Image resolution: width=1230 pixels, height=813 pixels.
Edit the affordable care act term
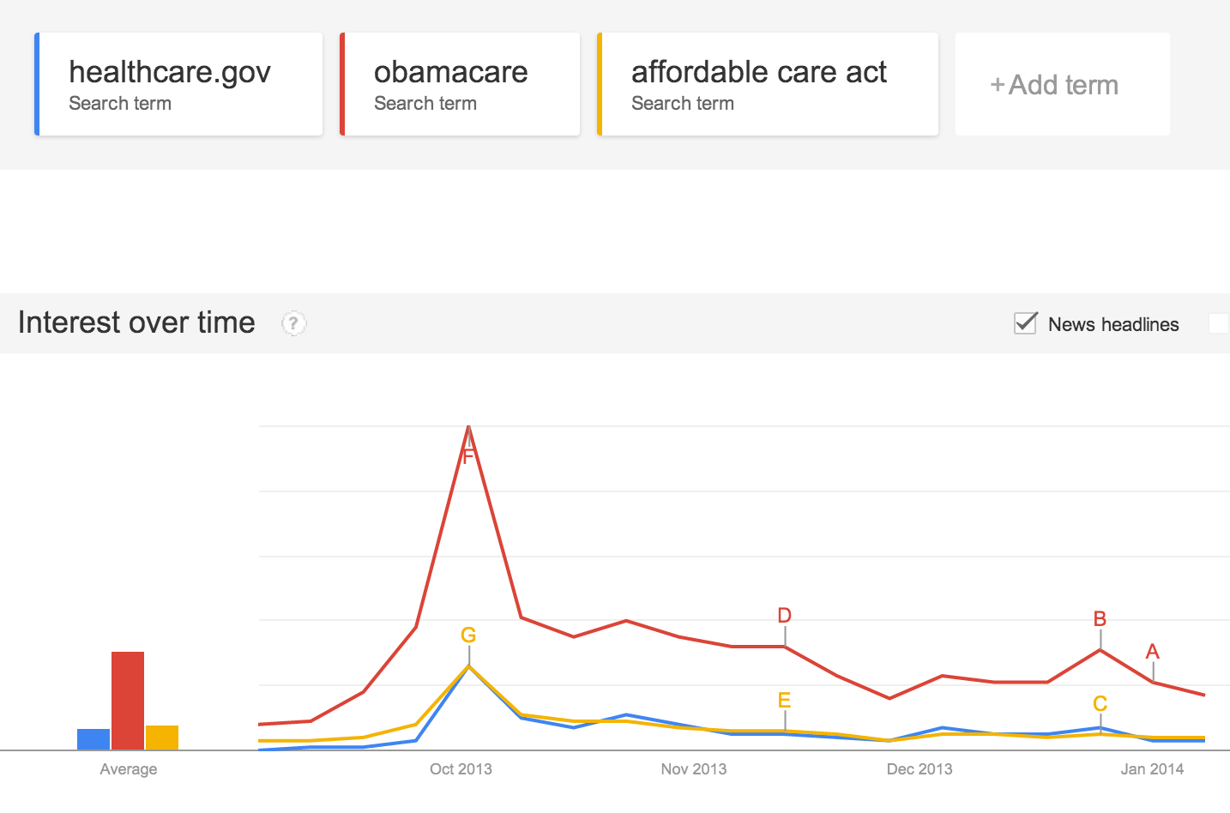click(767, 84)
